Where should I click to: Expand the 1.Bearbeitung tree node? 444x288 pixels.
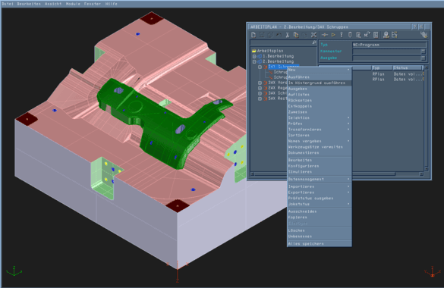(x=254, y=56)
